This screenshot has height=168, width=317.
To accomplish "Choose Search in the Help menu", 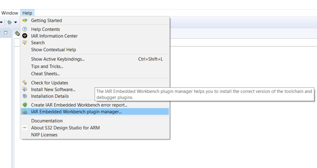I will click(95, 43).
